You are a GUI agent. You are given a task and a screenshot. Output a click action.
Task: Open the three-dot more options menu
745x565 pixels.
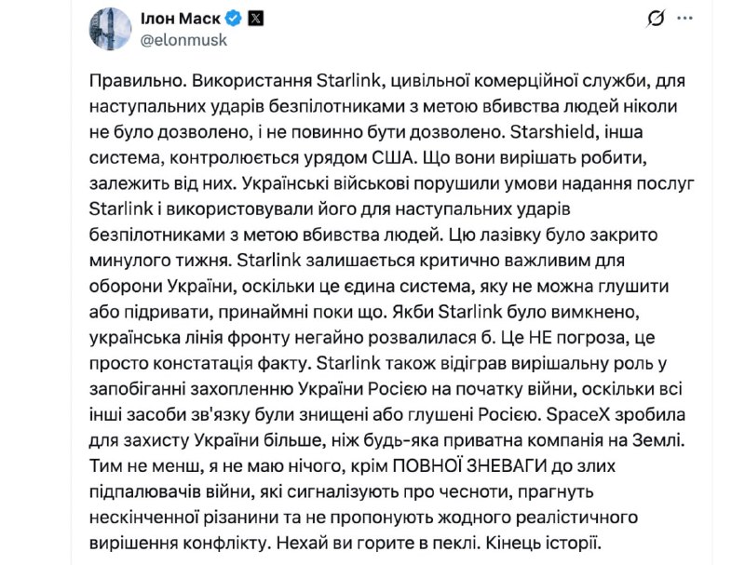point(684,19)
